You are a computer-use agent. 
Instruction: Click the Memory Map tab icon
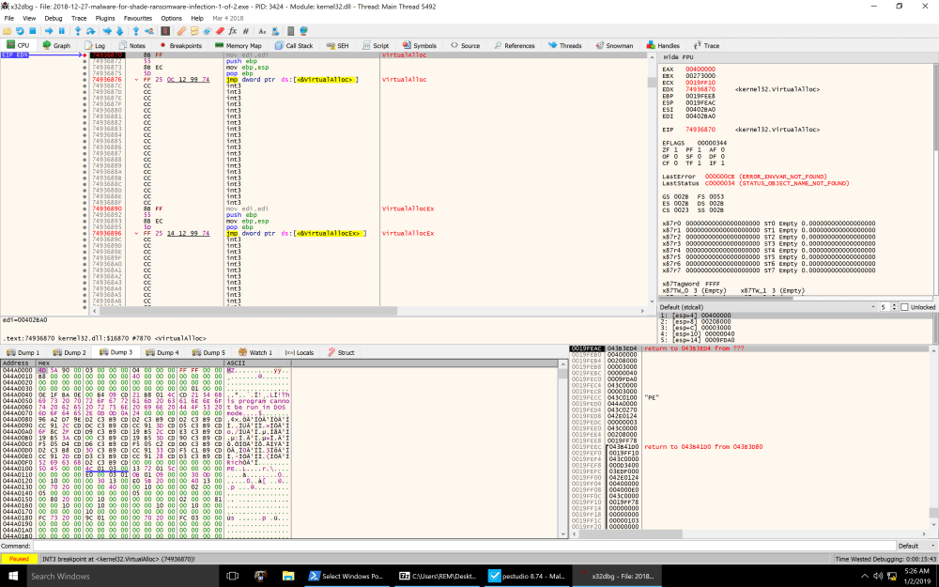tap(237, 44)
